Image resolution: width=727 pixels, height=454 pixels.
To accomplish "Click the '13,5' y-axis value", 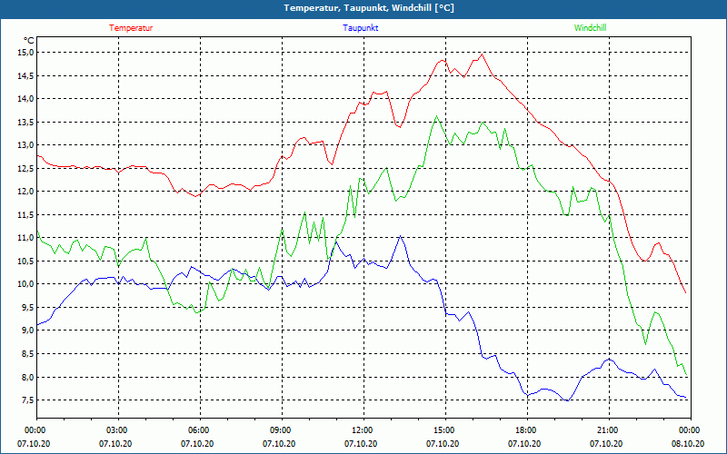I will tap(25, 122).
